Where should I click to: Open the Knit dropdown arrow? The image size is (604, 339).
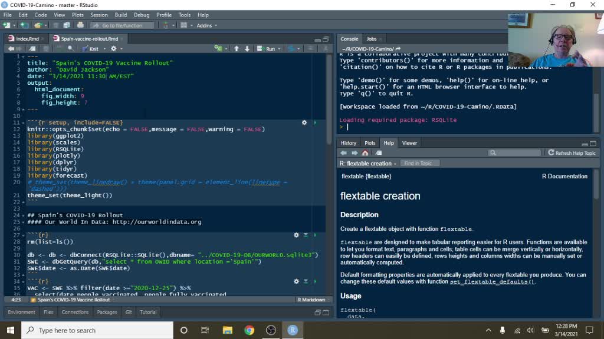pyautogui.click(x=104, y=49)
